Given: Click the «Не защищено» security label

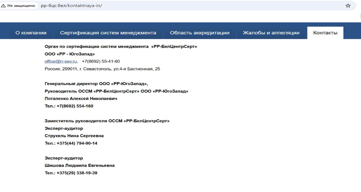Looking at the screenshot, I should [x=21, y=6].
